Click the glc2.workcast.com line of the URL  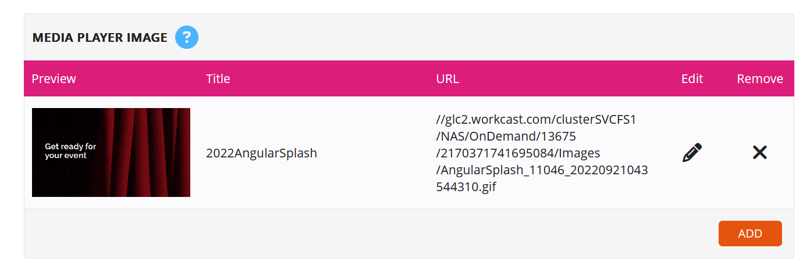coord(537,120)
